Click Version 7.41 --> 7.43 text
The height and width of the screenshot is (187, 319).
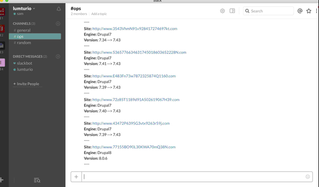point(102,63)
